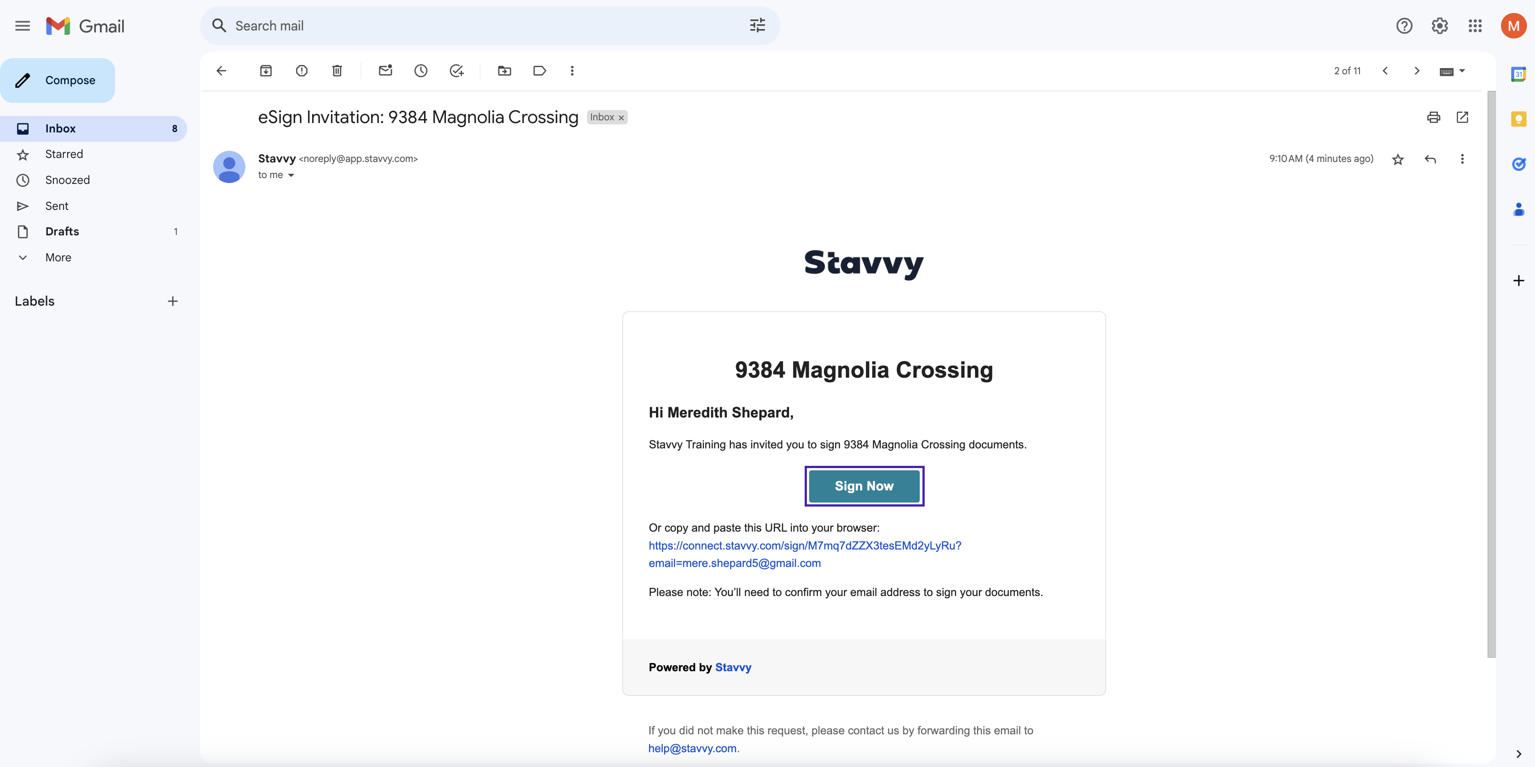Remove the Inbox label from the email

[621, 118]
